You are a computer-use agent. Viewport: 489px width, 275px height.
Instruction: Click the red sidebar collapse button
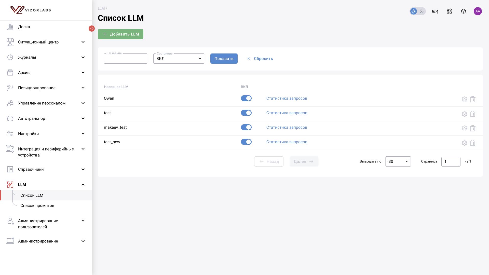(92, 29)
